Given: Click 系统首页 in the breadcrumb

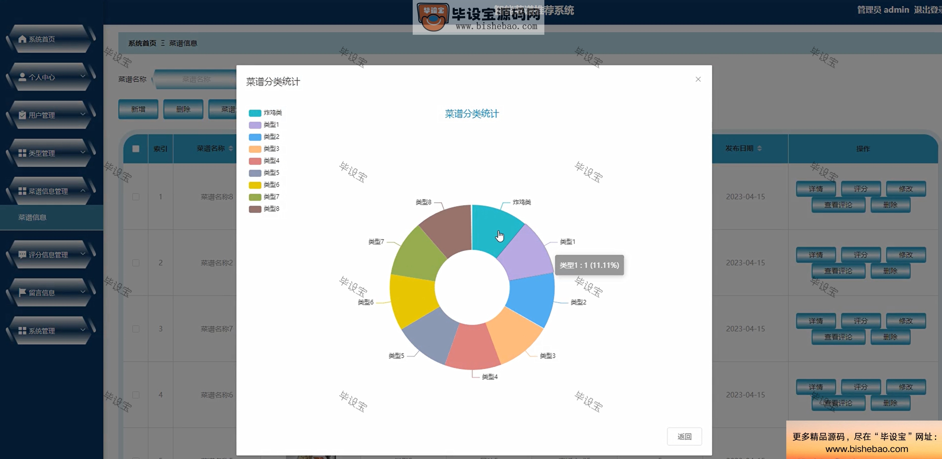Looking at the screenshot, I should (142, 43).
